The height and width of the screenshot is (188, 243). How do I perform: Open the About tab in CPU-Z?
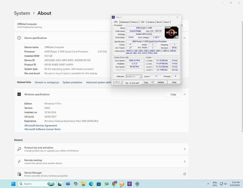167,22
